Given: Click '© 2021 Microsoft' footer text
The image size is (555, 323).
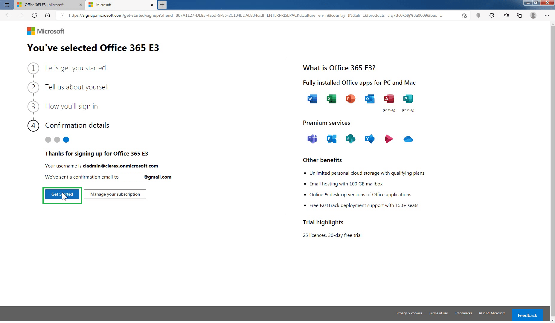Looking at the screenshot, I should (x=492, y=313).
